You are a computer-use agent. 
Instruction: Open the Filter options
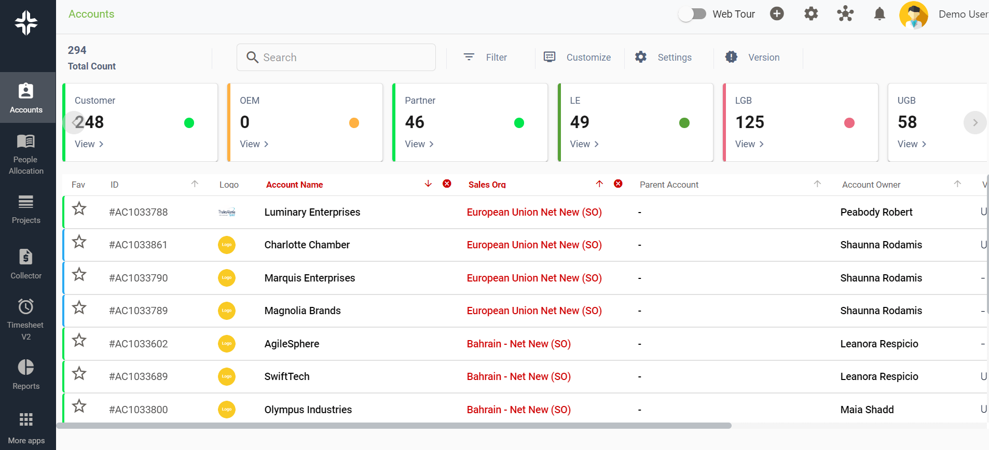point(485,58)
